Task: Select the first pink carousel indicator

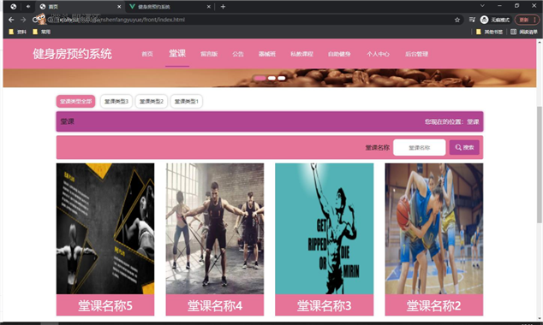Action: [x=260, y=78]
